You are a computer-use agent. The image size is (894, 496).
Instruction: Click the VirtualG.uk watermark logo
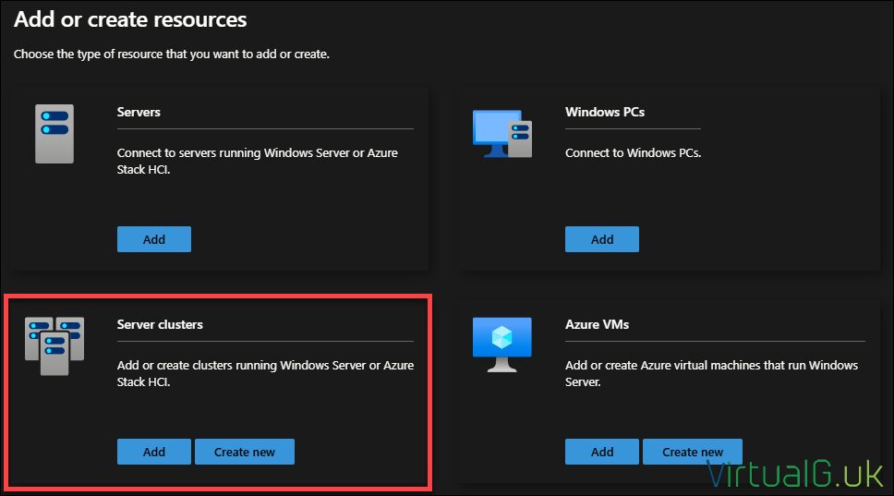click(x=794, y=474)
